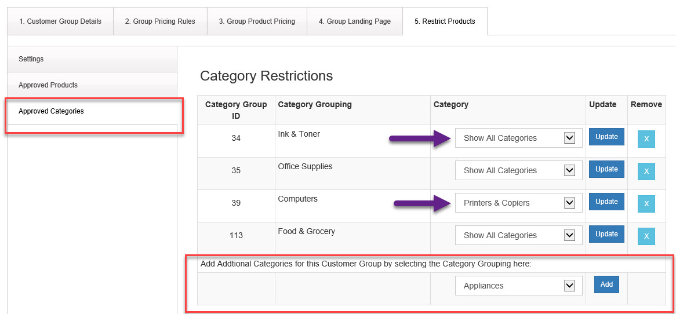Remove the Office Supplies category row
The width and height of the screenshot is (676, 314).
coord(646,171)
